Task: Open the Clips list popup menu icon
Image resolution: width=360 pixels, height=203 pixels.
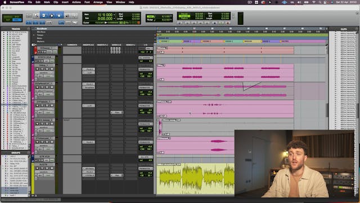Action: click(357, 29)
